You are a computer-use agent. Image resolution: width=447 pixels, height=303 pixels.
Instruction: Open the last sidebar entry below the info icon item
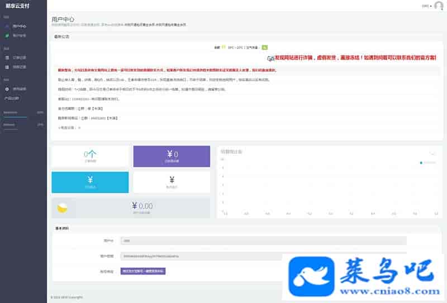pyautogui.click(x=12, y=99)
